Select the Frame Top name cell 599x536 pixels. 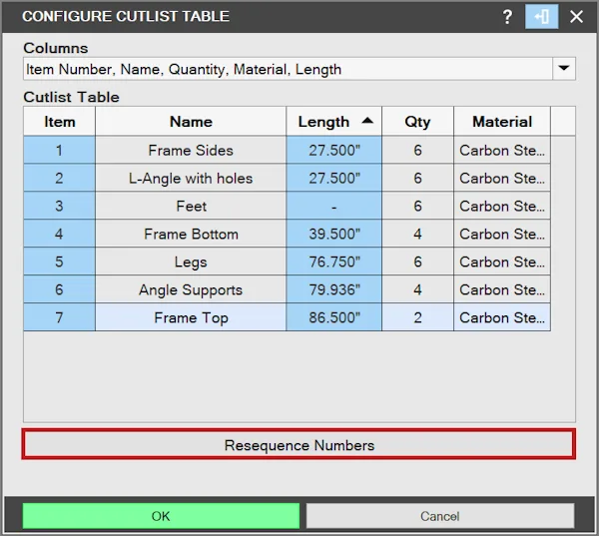tap(191, 317)
